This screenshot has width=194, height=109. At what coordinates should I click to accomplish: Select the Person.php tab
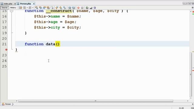point(25,4)
